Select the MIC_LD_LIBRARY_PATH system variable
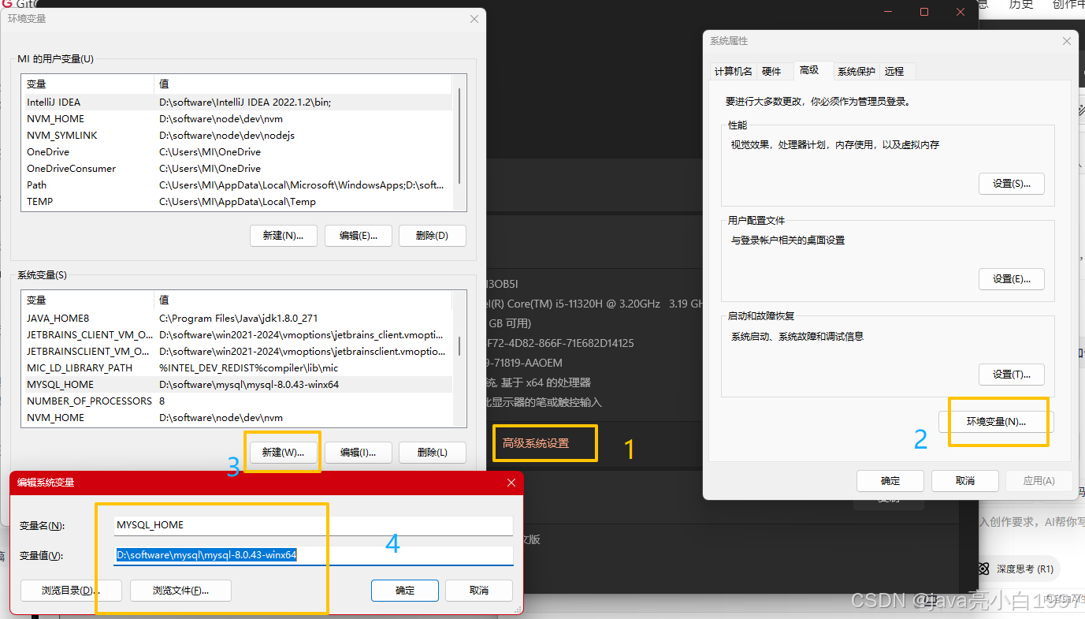Screen dimensions: 1085x619 236,368
